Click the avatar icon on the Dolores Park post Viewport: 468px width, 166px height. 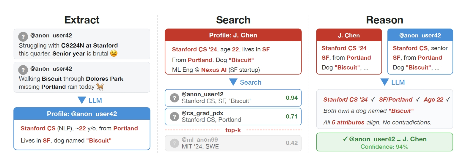pos(23,70)
